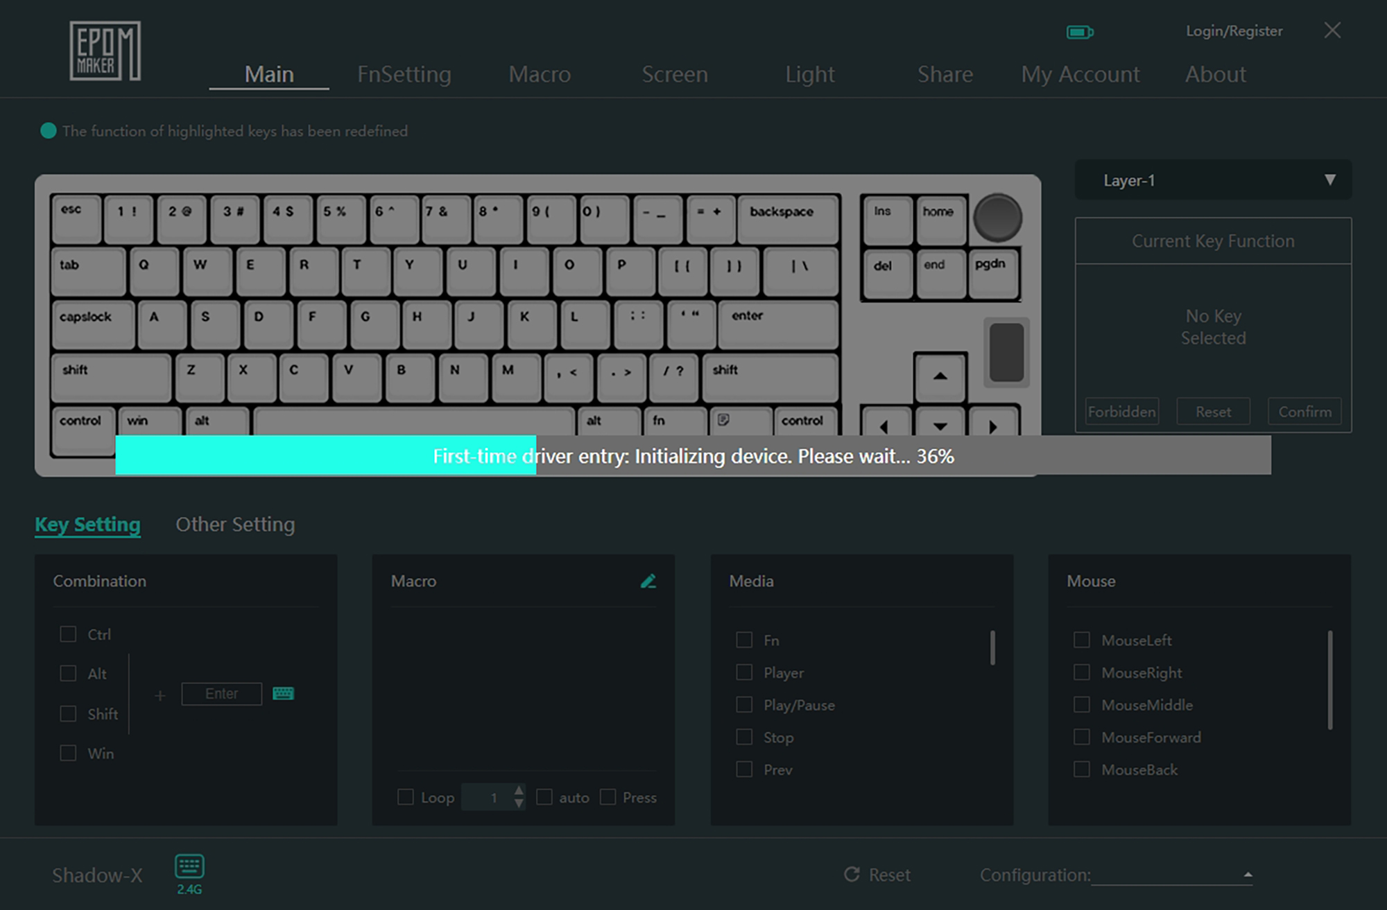
Task: Switch to the FnSetting tab
Action: point(404,74)
